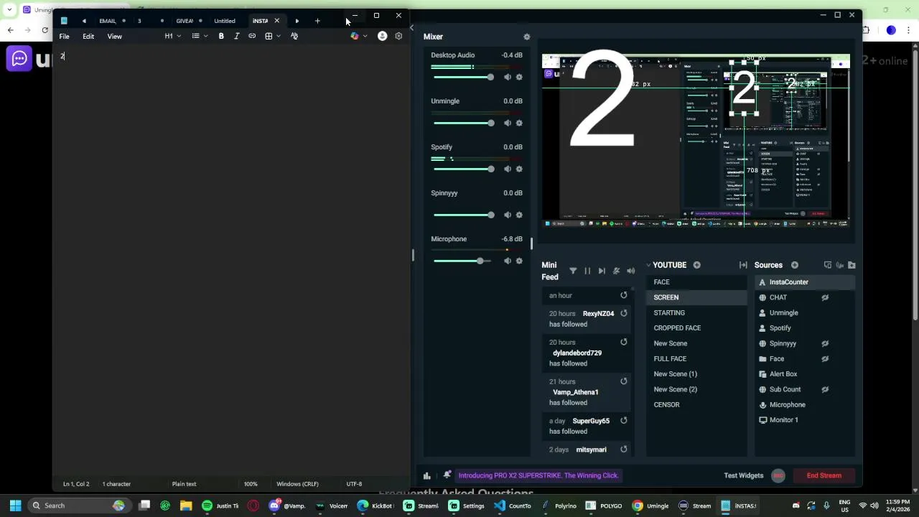
Task: Click Test Widgets
Action: [743, 475]
